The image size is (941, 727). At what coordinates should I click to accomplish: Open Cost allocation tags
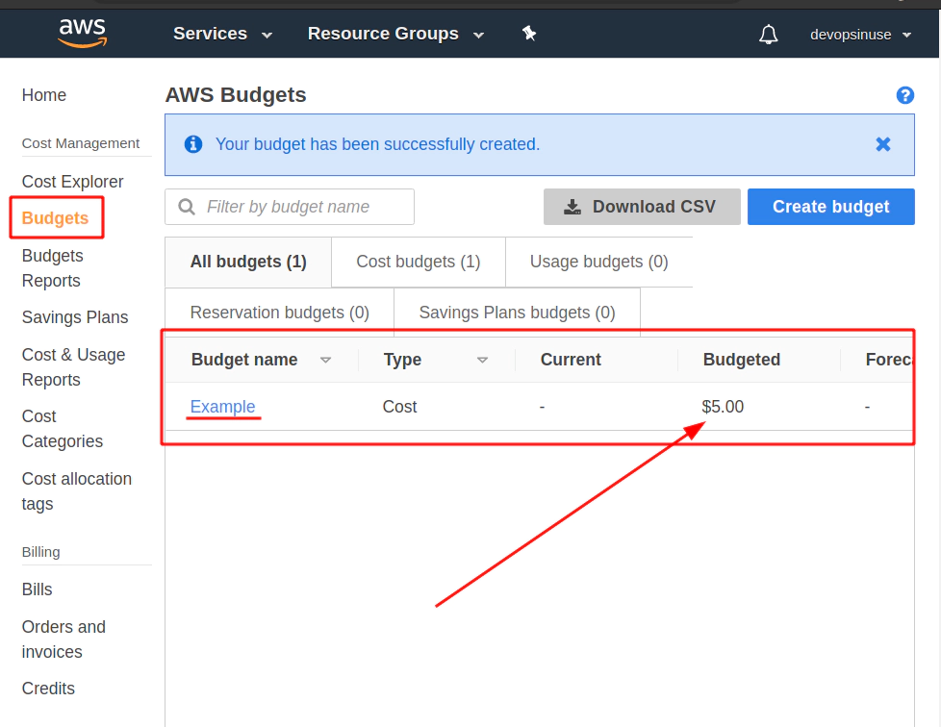point(77,491)
